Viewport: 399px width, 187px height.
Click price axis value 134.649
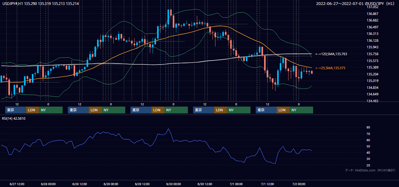372,94
